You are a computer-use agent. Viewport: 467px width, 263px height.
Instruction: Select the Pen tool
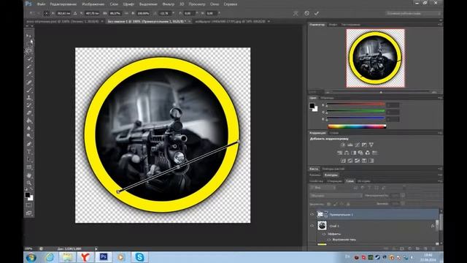click(29, 144)
